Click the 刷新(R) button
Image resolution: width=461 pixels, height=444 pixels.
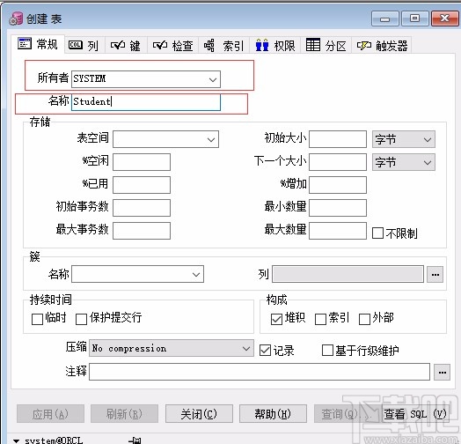coord(124,414)
